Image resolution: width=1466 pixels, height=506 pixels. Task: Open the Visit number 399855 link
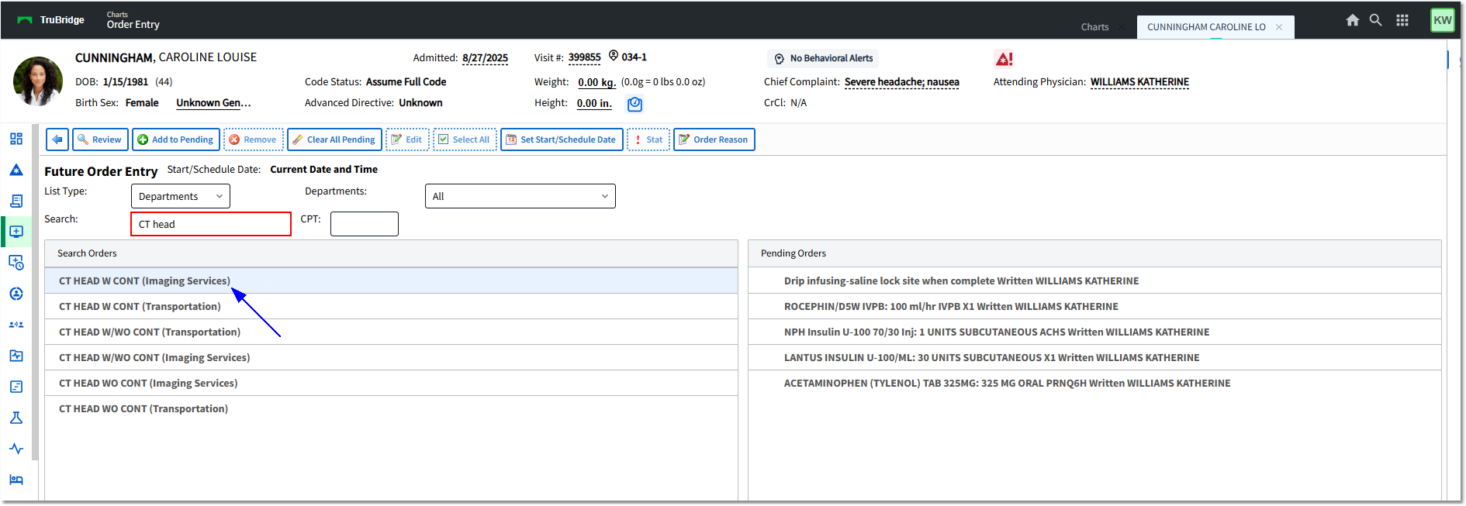click(584, 57)
